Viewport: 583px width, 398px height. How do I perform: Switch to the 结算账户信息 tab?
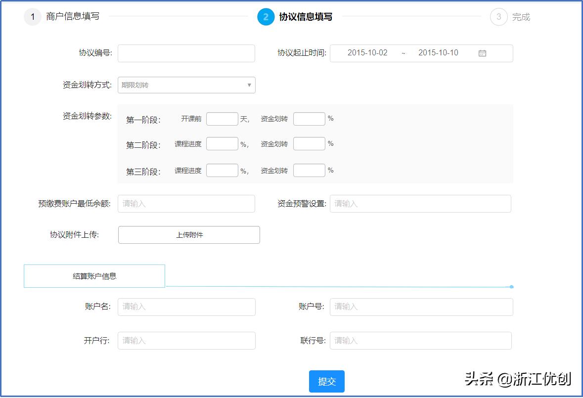[94, 275]
